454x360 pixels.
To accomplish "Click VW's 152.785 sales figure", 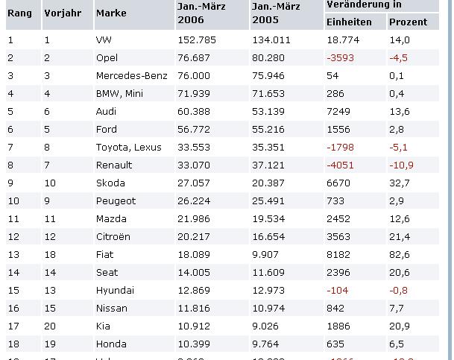I will point(195,39).
